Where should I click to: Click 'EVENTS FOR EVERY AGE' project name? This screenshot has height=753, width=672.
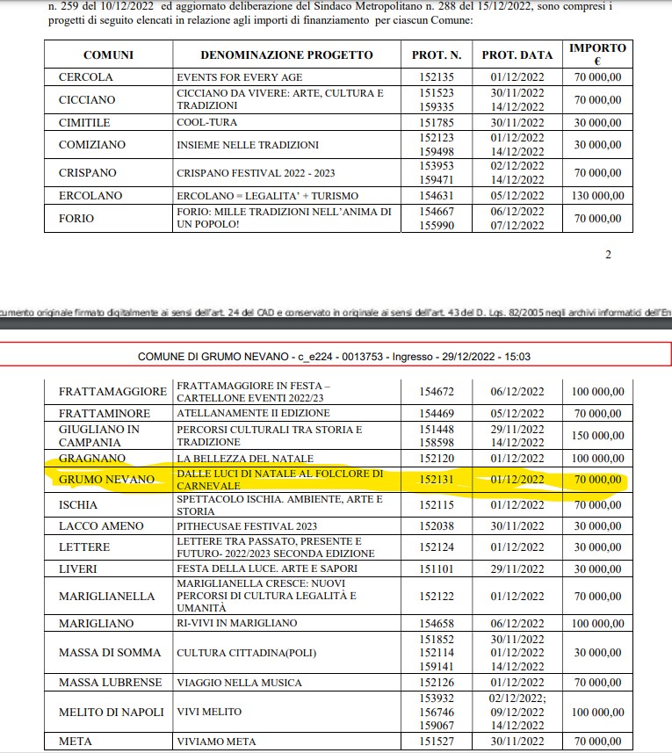[240, 77]
